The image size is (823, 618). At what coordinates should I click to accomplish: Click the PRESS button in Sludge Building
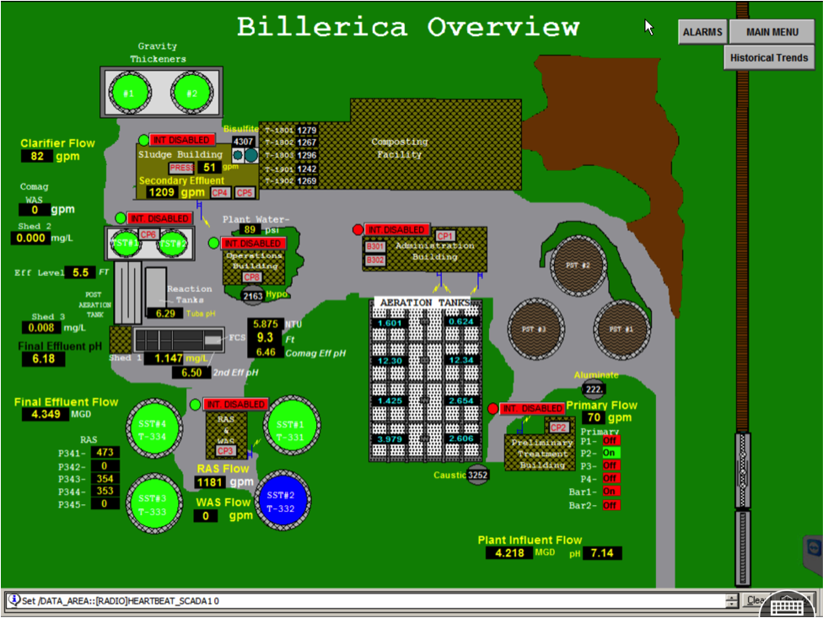[181, 168]
